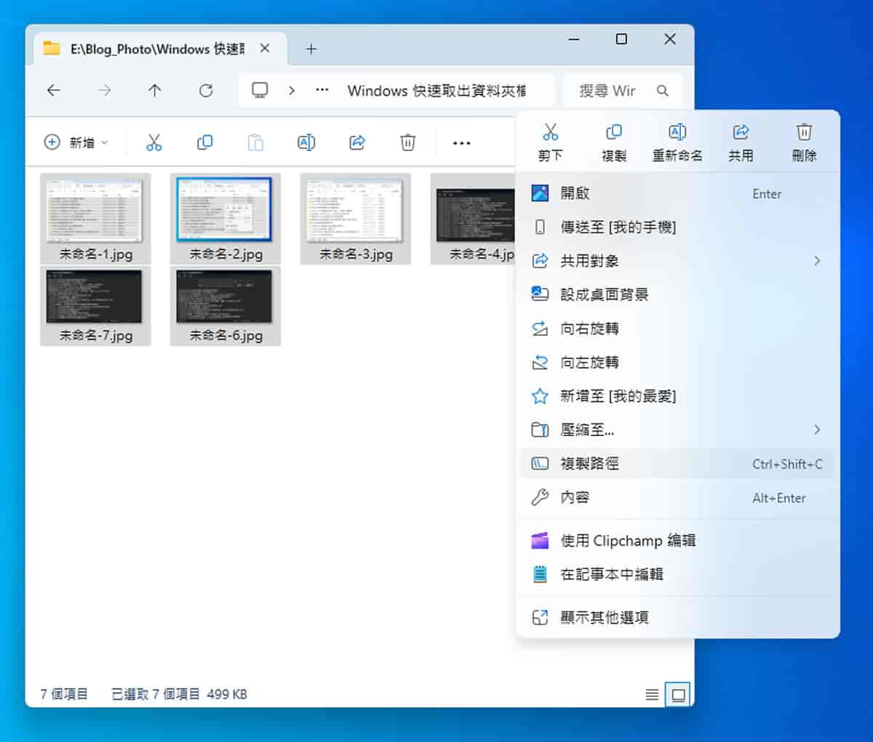The height and width of the screenshot is (742, 873).
Task: Click the search box in Explorer
Action: point(615,91)
